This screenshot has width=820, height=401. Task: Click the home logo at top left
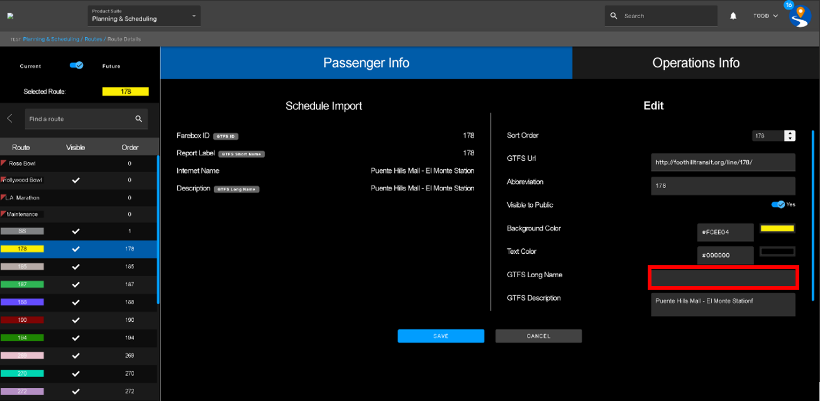click(11, 16)
